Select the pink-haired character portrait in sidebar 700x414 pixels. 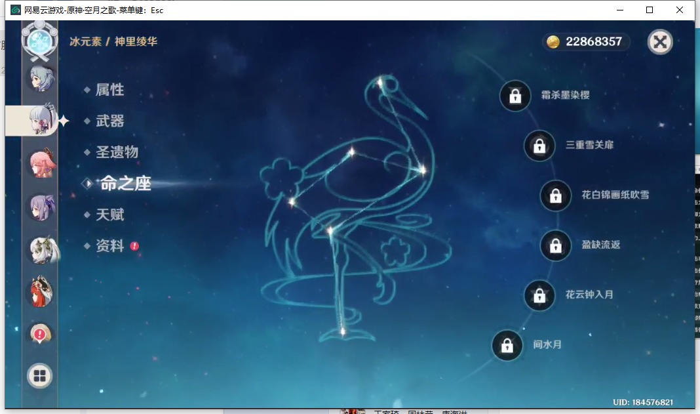click(x=40, y=164)
